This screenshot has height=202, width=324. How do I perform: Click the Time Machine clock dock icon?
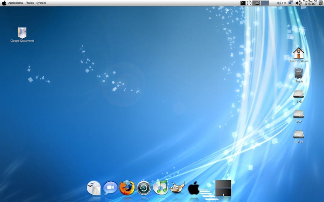pyautogui.click(x=144, y=188)
